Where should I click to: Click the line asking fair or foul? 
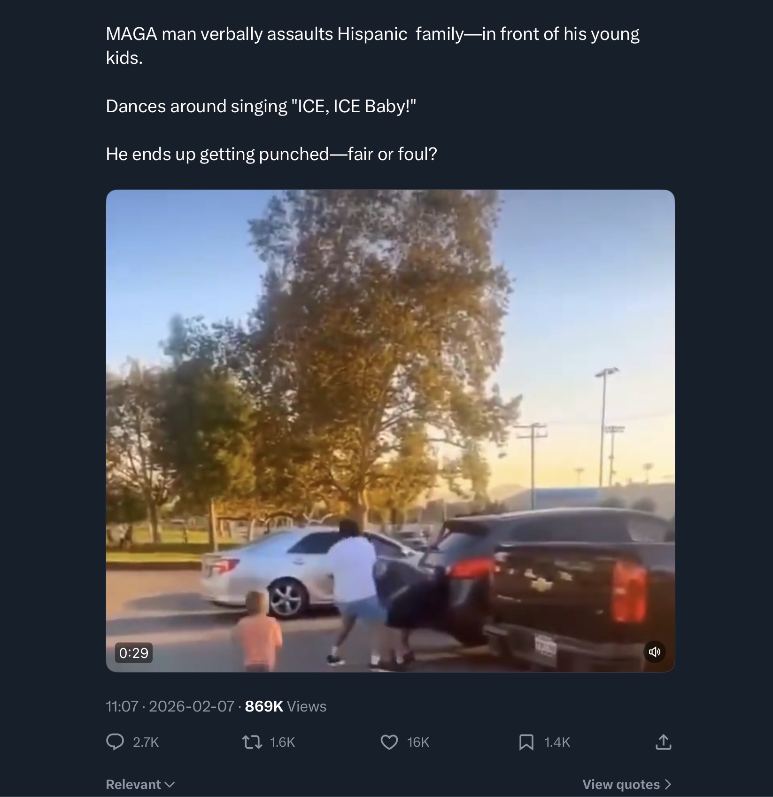coord(271,154)
